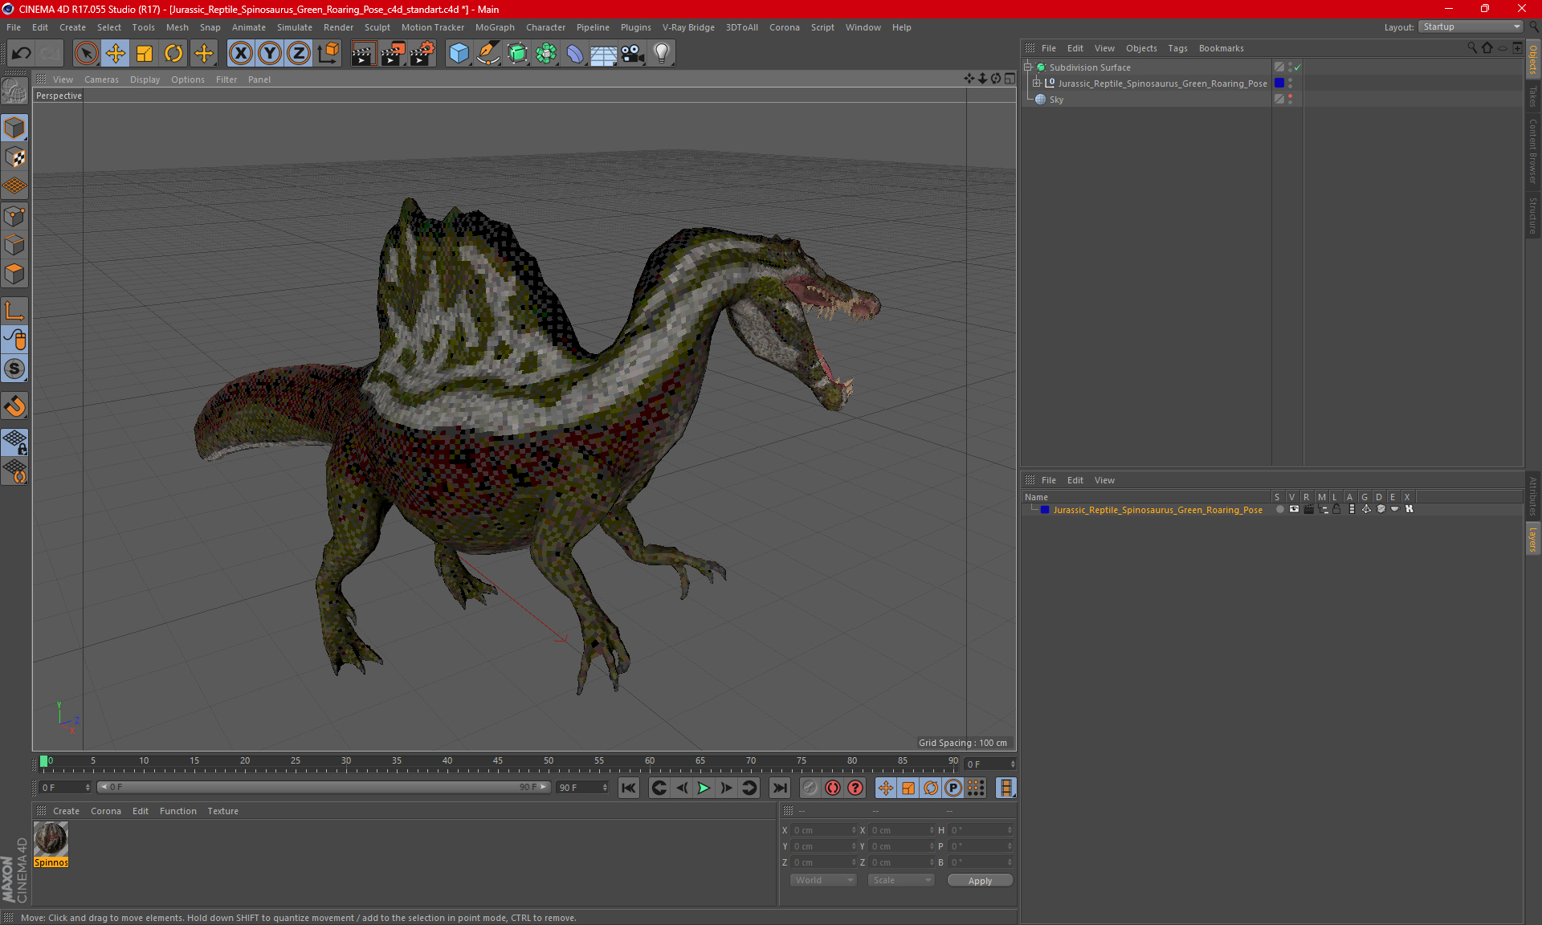Open the Render to Picture Viewer icon
Screen dimensions: 1542x925
(x=393, y=54)
